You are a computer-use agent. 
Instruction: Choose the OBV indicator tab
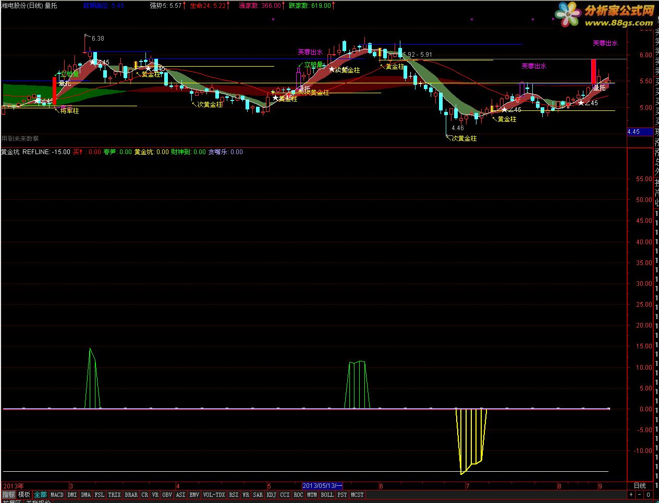click(x=167, y=495)
